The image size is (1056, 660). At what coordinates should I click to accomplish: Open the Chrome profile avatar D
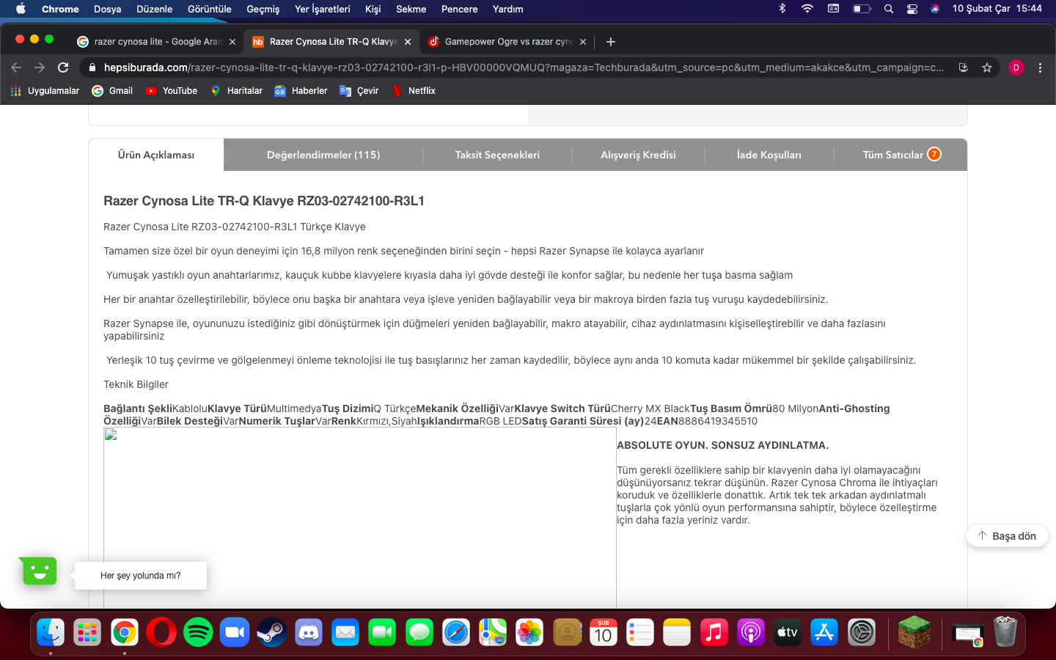pyautogui.click(x=1016, y=67)
